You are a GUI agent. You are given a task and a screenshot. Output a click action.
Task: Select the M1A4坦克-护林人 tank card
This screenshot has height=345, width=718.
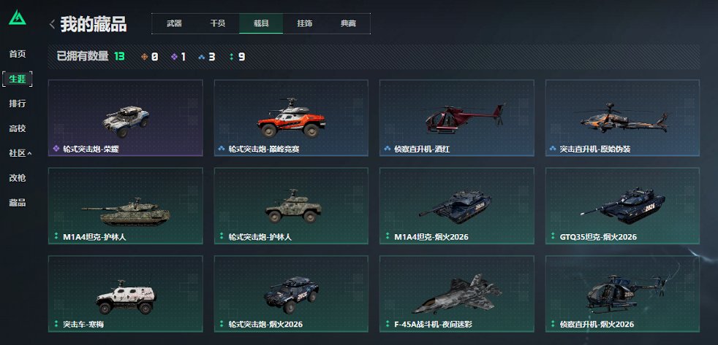[126, 206]
